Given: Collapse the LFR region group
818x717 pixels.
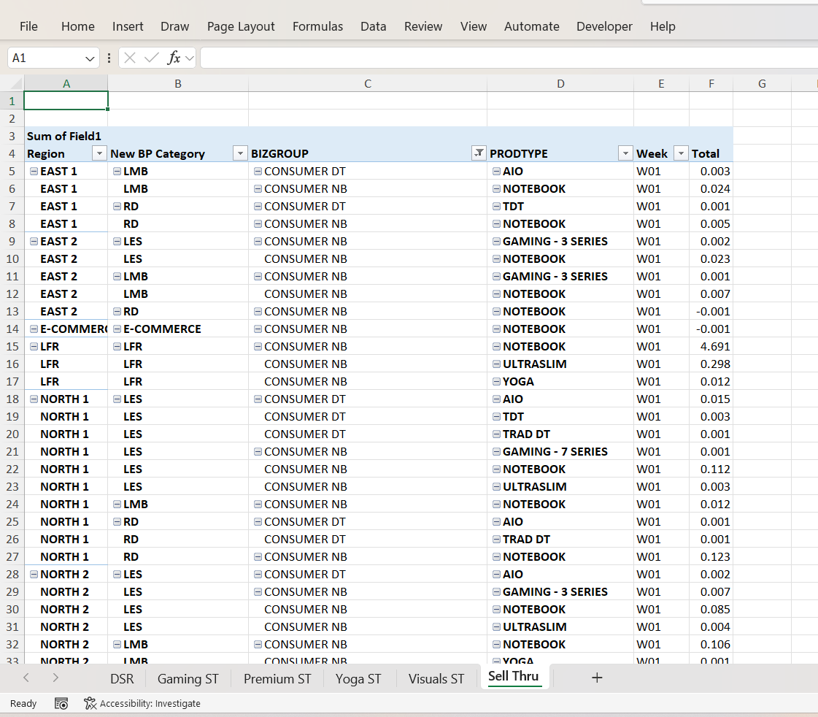Looking at the screenshot, I should click(34, 347).
